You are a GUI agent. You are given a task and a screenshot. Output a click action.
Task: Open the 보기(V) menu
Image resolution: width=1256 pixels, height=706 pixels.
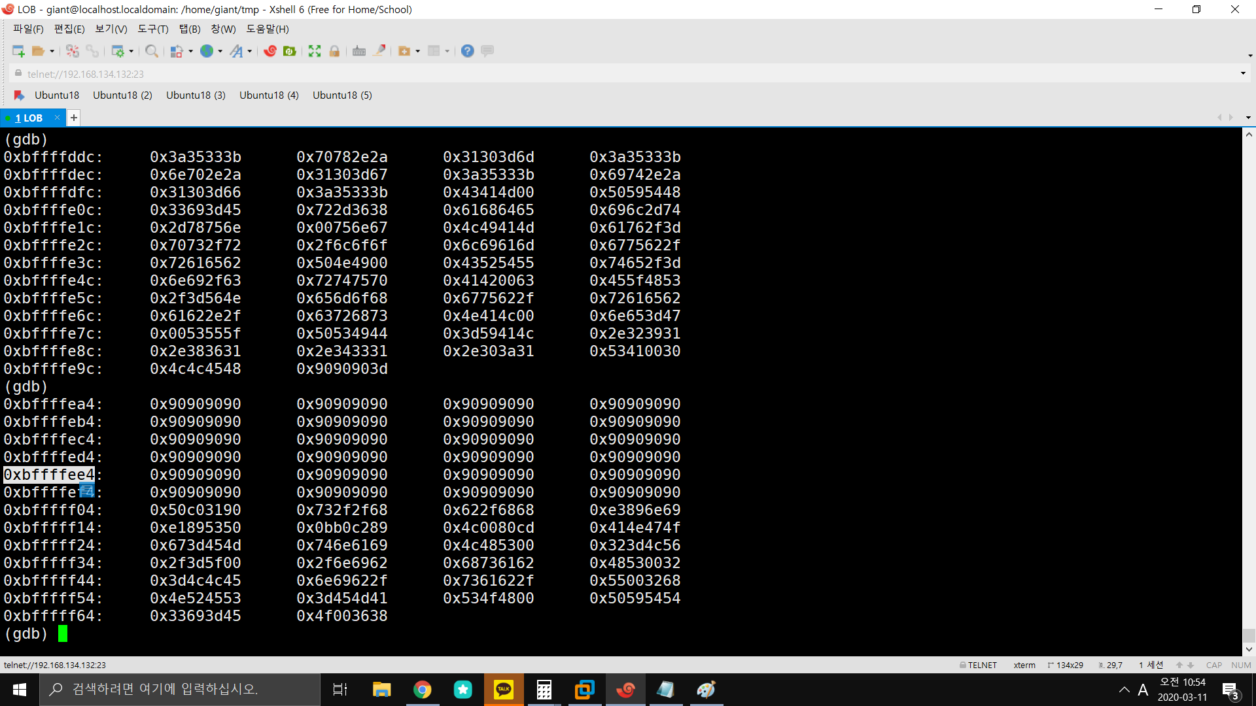(x=111, y=29)
